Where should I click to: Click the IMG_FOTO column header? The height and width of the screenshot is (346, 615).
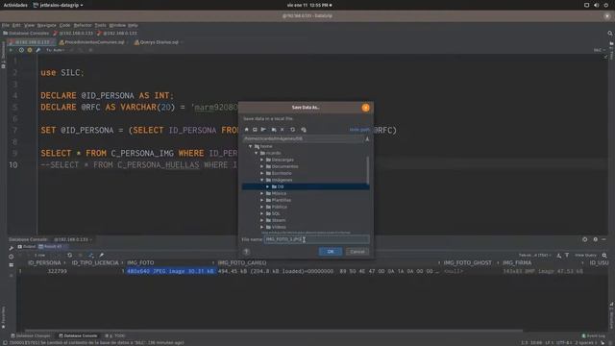pos(140,262)
